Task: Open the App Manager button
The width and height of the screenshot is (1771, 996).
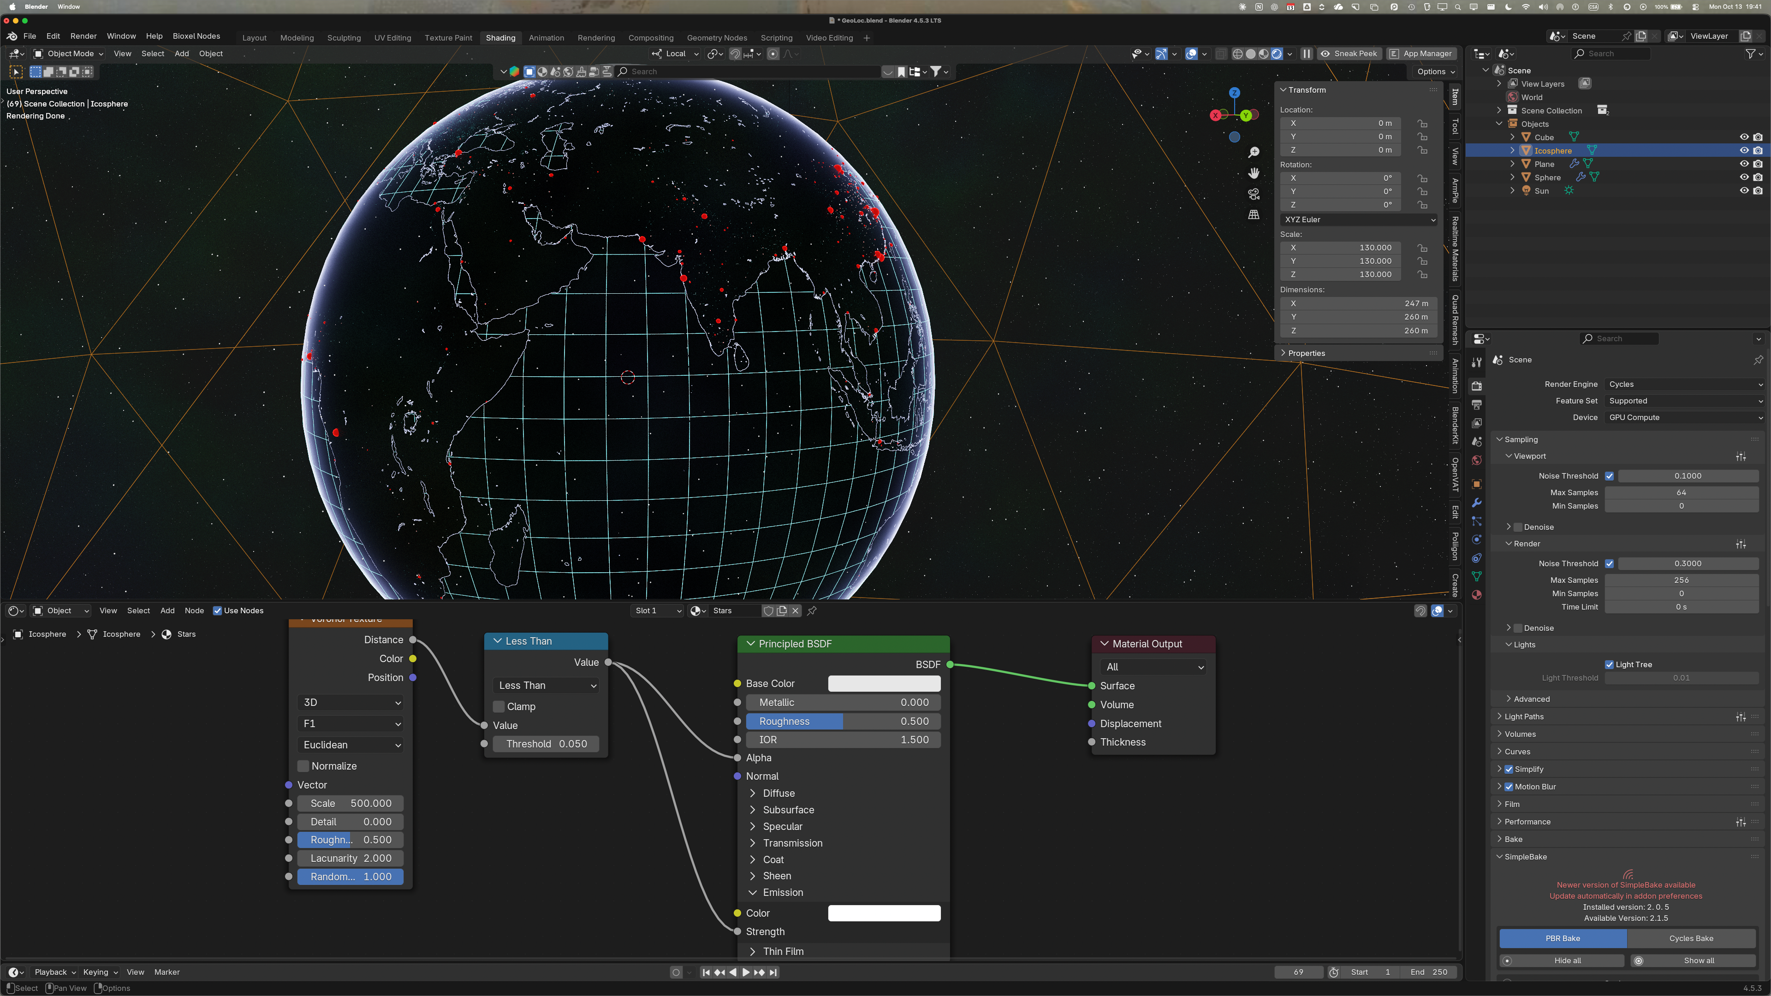Action: tap(1421, 53)
